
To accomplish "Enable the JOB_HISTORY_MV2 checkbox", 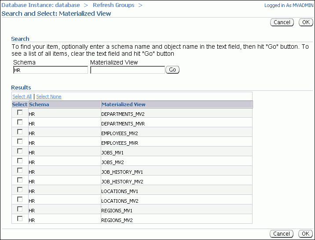I will 20,180.
